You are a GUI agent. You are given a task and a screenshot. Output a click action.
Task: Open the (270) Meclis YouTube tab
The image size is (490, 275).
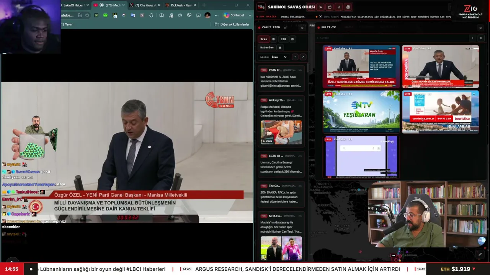pyautogui.click(x=109, y=5)
